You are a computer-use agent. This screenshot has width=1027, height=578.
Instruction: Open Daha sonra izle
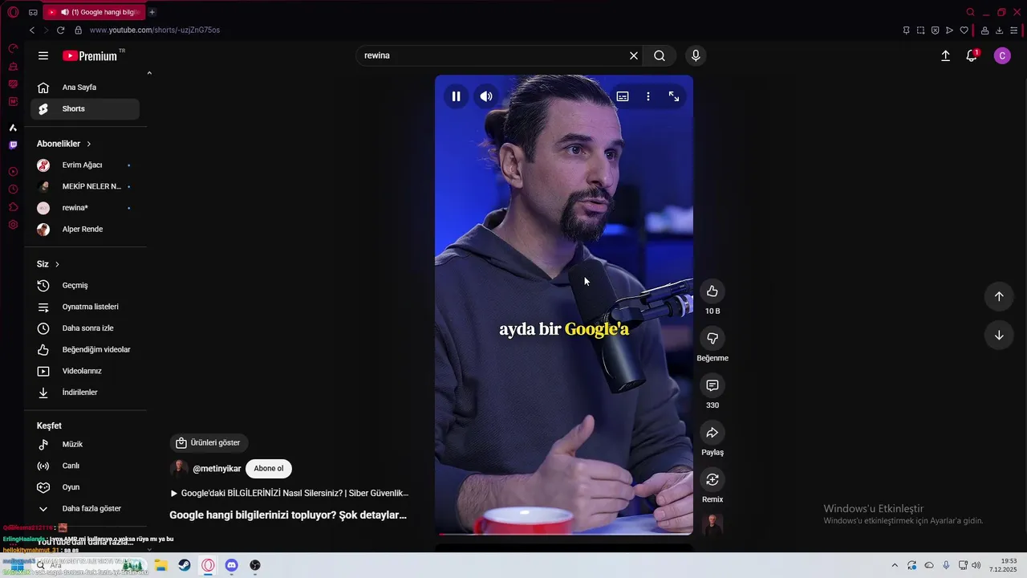(85, 328)
